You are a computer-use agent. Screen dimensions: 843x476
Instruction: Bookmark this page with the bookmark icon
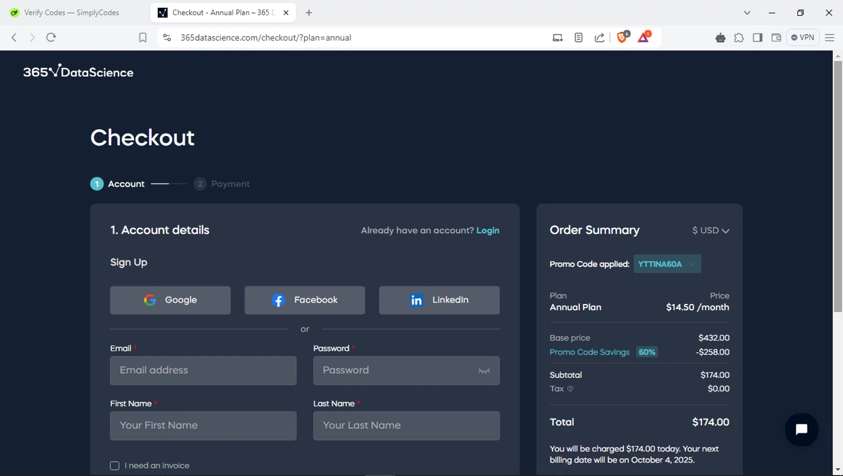pos(143,38)
